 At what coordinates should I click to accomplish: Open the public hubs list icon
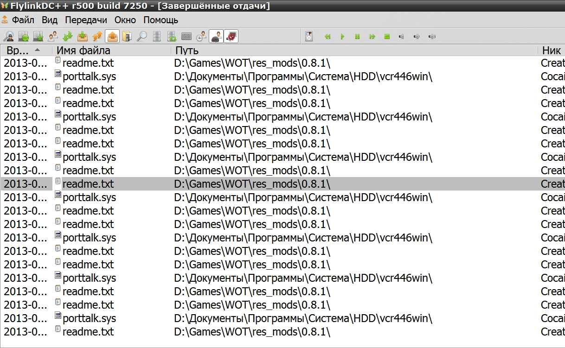[x=24, y=36]
